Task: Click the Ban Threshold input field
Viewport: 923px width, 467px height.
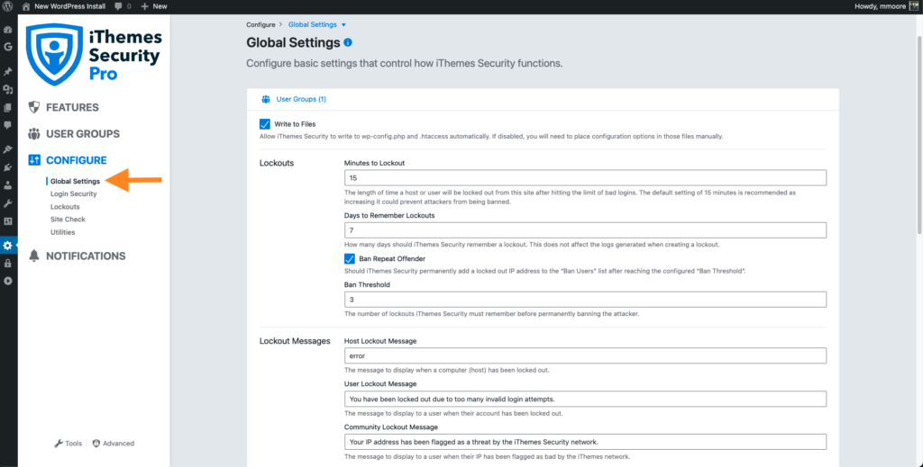Action: click(x=585, y=300)
